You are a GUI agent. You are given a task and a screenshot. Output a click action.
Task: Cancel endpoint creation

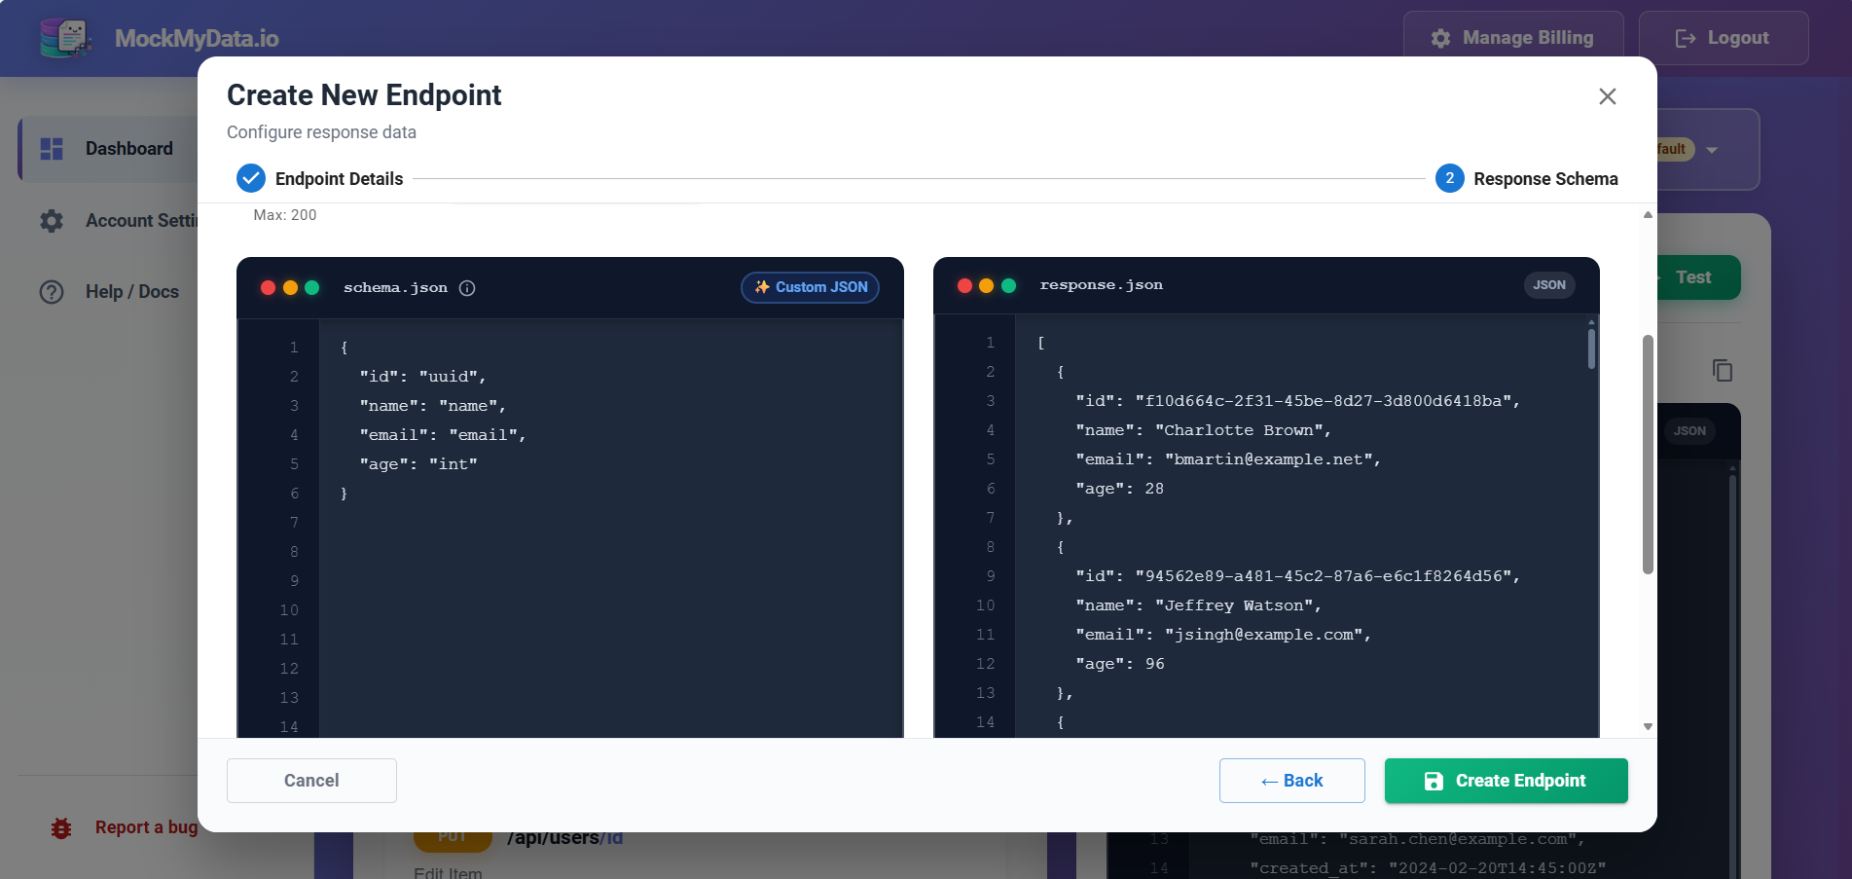(310, 780)
